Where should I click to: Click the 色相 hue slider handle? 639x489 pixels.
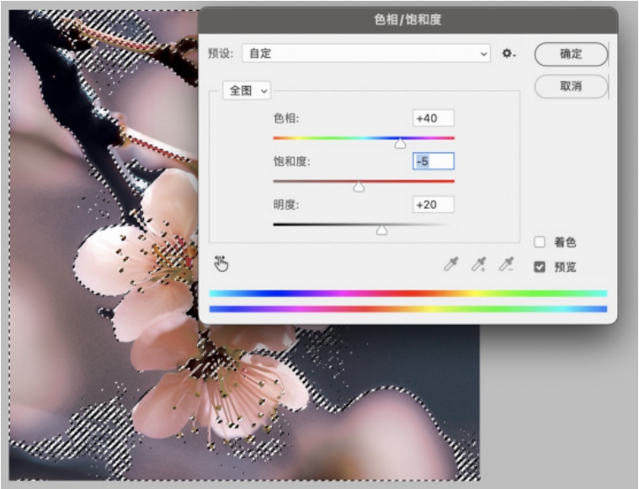(x=401, y=144)
